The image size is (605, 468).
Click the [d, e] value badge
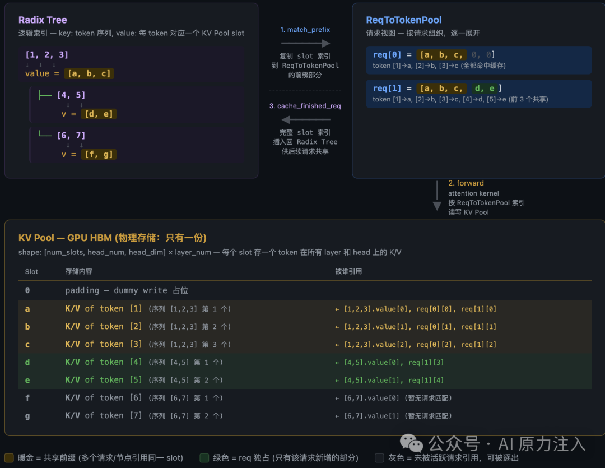[x=99, y=114]
